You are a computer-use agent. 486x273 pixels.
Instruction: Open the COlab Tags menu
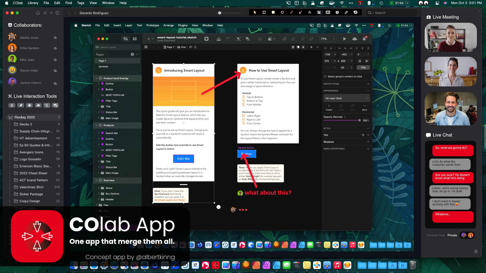coord(81,3)
